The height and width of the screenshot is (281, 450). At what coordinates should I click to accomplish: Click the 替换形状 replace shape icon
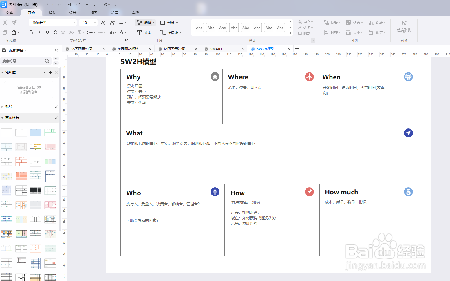(404, 26)
